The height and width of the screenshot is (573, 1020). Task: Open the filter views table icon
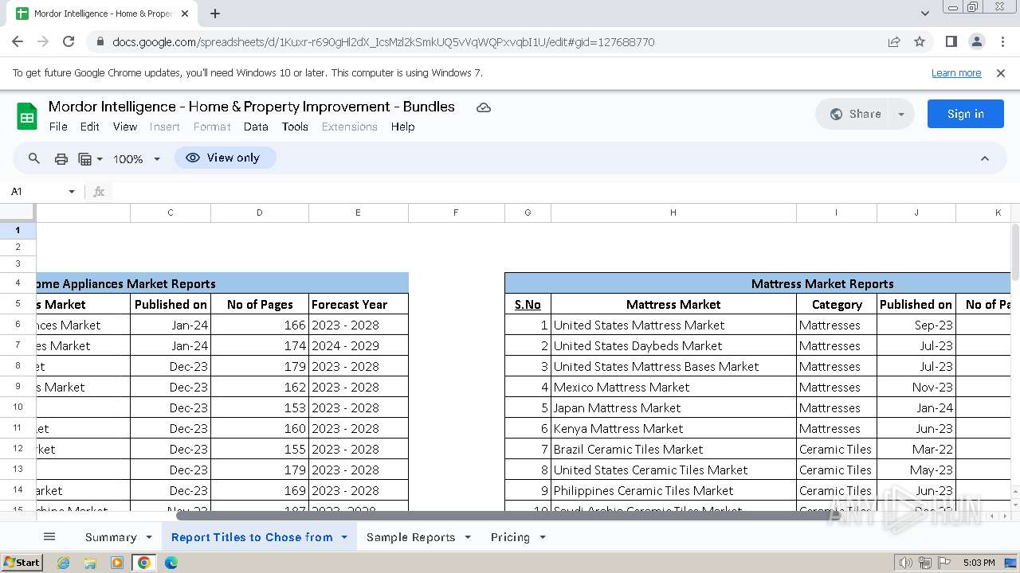(x=85, y=158)
